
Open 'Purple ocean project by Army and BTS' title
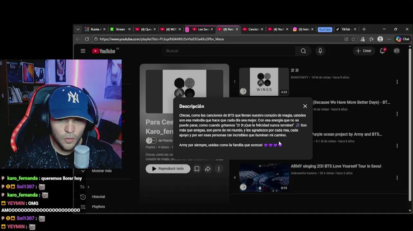coord(347,134)
